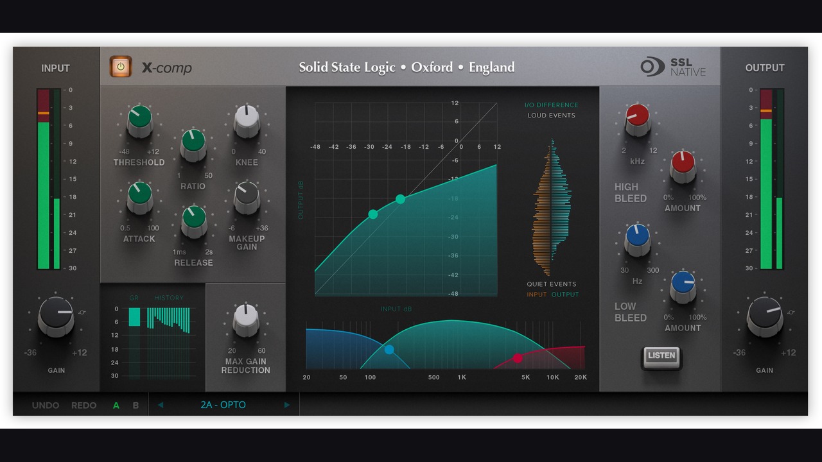Click the SSL Native logo icon

point(652,67)
